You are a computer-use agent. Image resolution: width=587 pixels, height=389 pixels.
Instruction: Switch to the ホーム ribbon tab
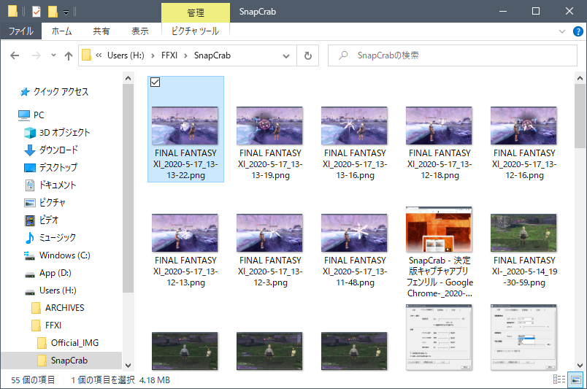pos(61,31)
